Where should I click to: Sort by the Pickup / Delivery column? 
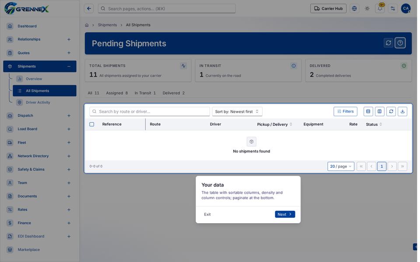(275, 124)
